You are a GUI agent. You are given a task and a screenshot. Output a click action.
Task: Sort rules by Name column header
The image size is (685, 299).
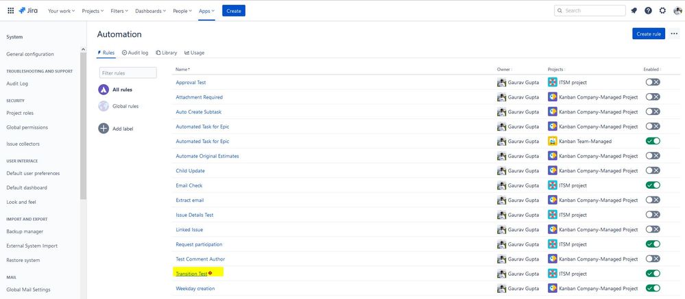coord(182,69)
